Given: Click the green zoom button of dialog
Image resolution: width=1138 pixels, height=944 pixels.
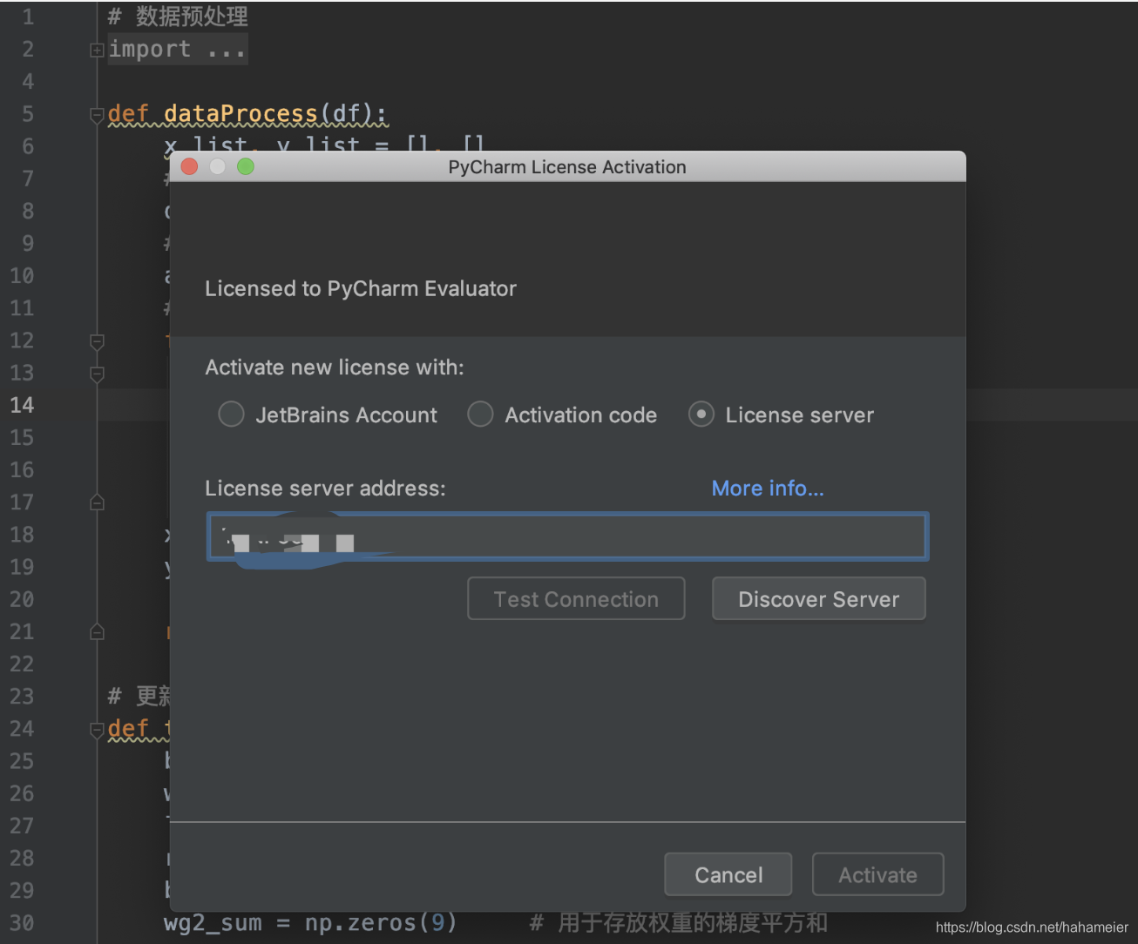Looking at the screenshot, I should coord(246,166).
